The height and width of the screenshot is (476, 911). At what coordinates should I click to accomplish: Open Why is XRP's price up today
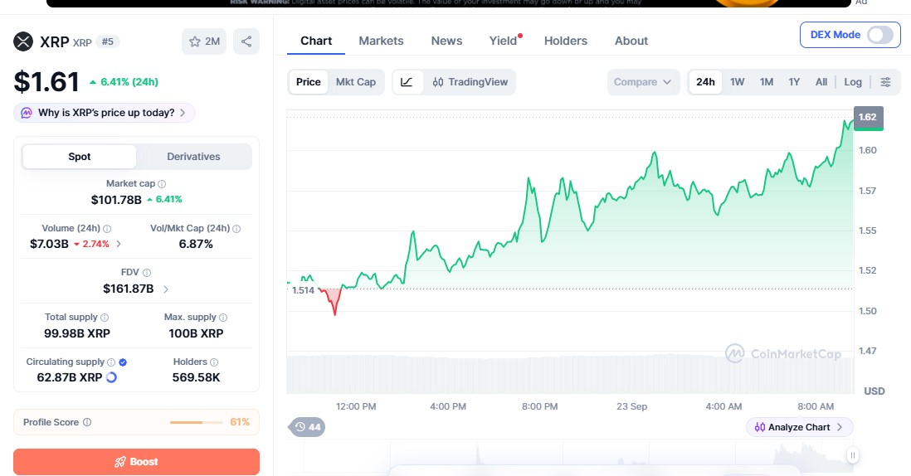point(105,113)
